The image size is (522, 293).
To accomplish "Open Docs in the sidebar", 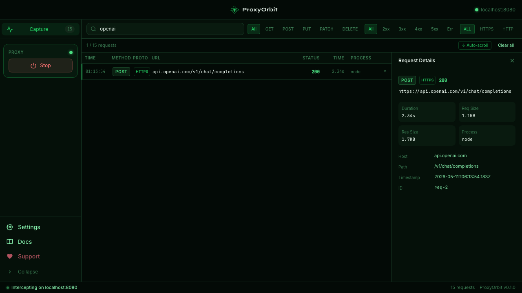I will pos(40,242).
